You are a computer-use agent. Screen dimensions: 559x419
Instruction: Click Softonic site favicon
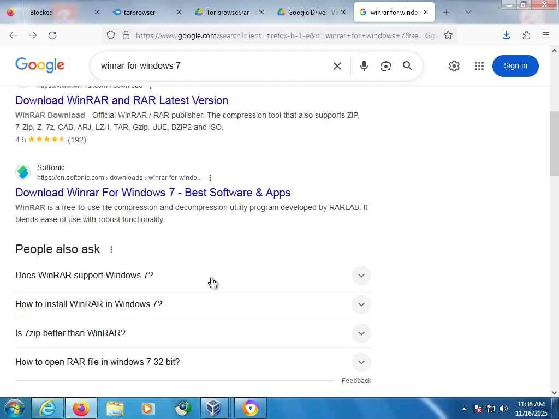pyautogui.click(x=23, y=172)
